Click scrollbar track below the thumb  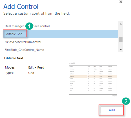click(121, 45)
